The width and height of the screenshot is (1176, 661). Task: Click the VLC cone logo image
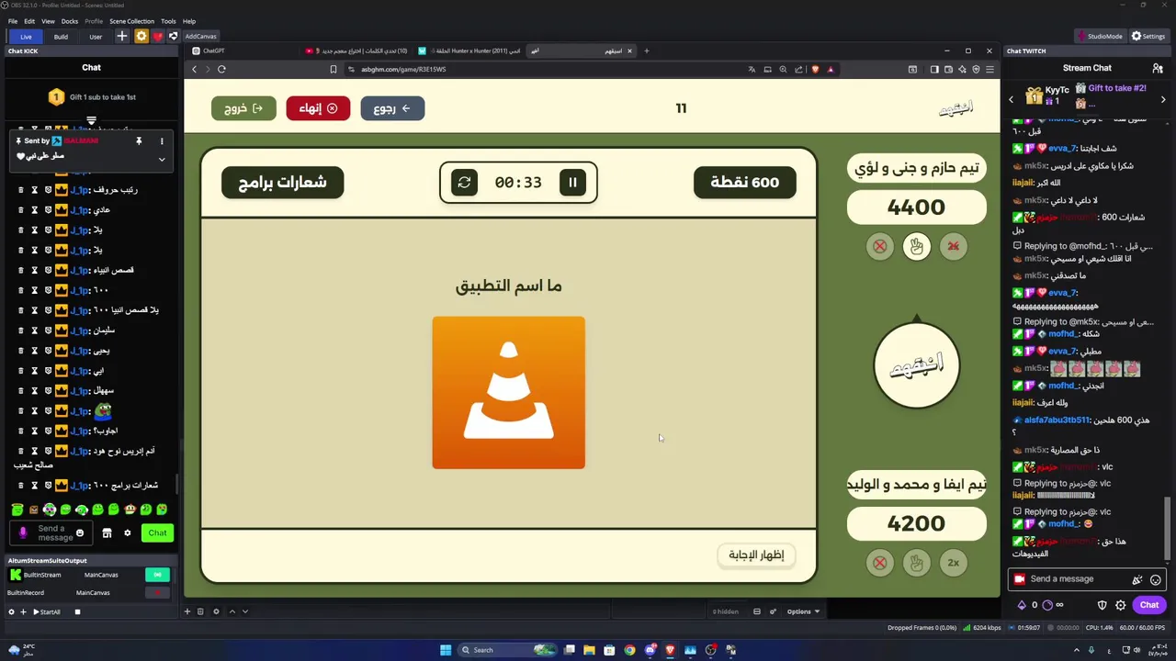pyautogui.click(x=508, y=392)
